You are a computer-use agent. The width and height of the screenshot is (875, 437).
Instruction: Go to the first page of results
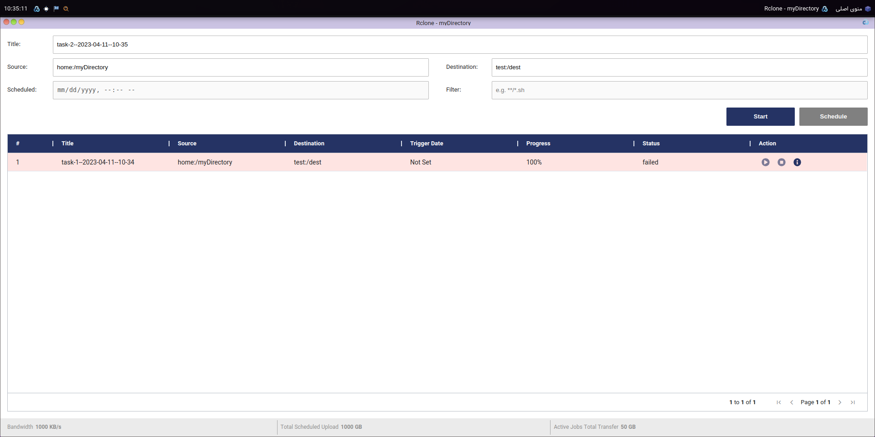[779, 402]
